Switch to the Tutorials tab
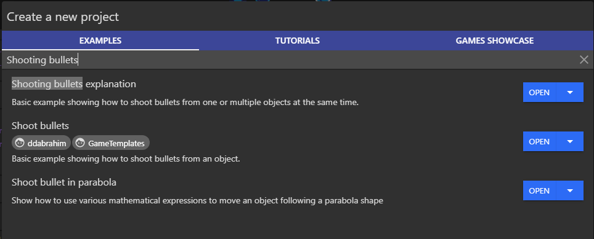Viewport: 594px width, 239px height. pyautogui.click(x=298, y=41)
